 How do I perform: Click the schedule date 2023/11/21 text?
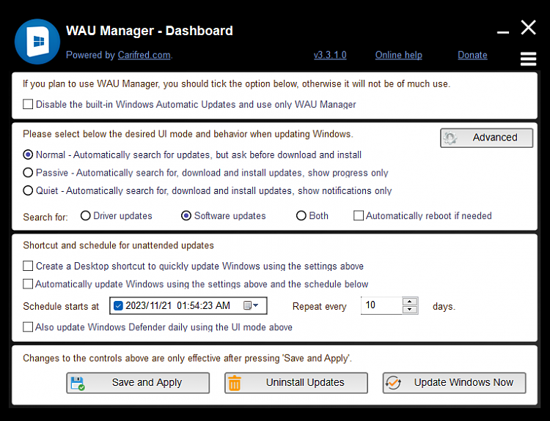(148, 306)
